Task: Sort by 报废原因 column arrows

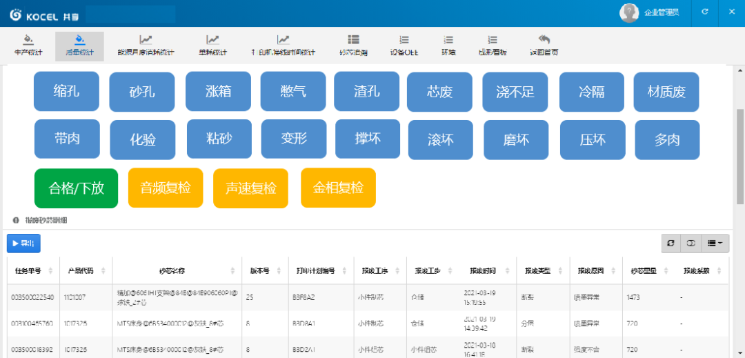Action: (x=613, y=271)
